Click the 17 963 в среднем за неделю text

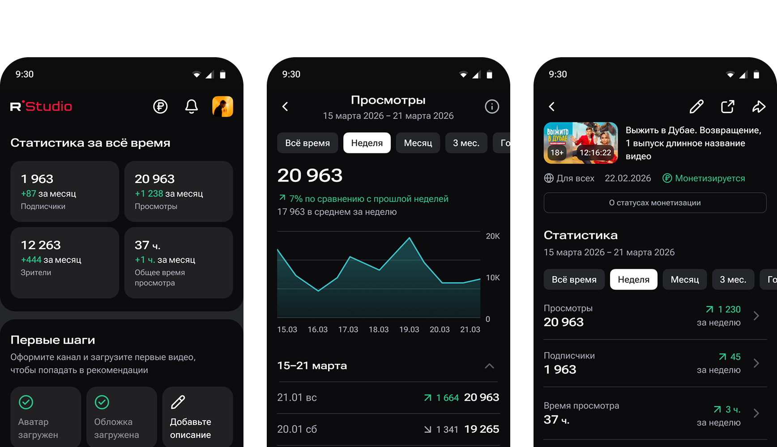337,212
